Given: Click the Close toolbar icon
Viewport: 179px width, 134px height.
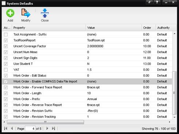Looking at the screenshot, I should (45, 13).
